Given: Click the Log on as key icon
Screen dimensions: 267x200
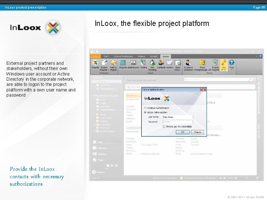Looking at the screenshot, I should (224, 65).
